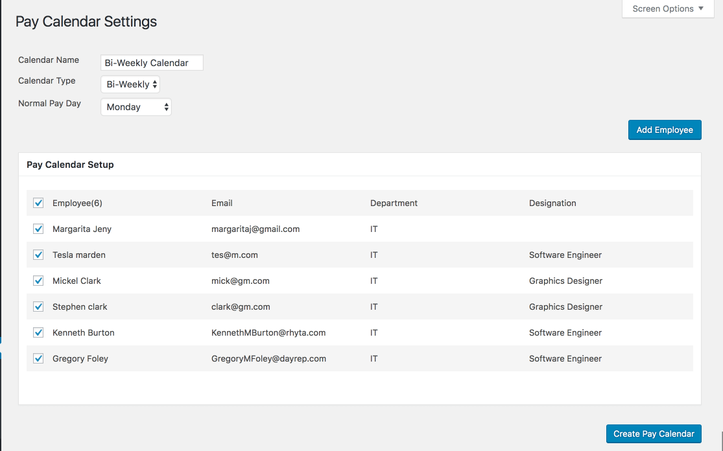Toggle the Tesla marden row checkbox

tap(38, 255)
